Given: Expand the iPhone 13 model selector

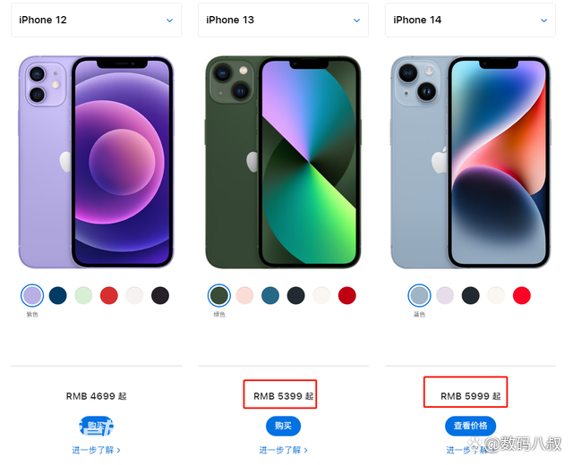Looking at the screenshot, I should [283, 20].
